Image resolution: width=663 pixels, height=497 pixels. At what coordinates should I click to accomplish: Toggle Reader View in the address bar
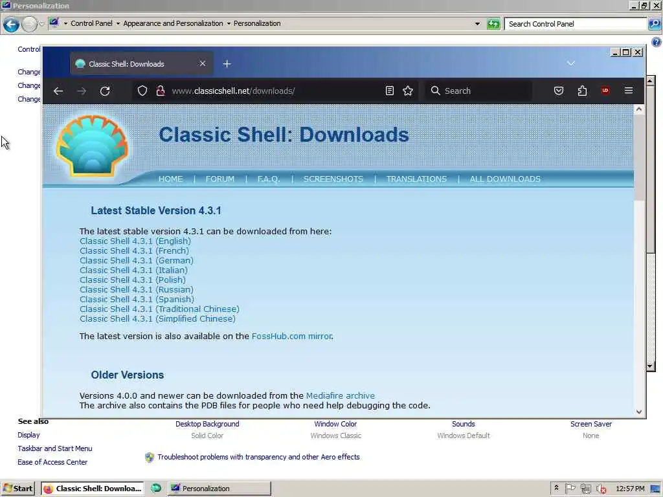click(x=389, y=91)
